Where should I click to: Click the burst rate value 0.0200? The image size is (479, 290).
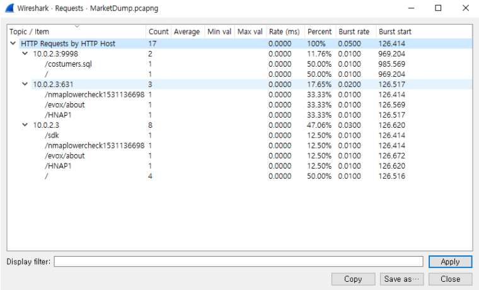pos(349,84)
